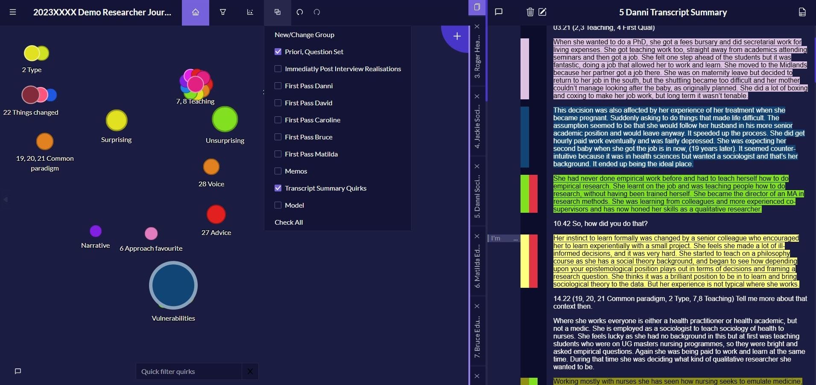Open the filter funnel tool
The image size is (816, 385).
click(223, 12)
